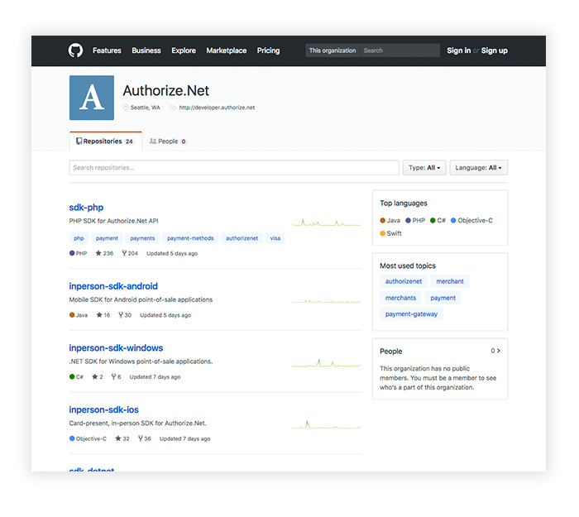
Task: Click the merchants topic in sidebar
Action: pos(400,298)
